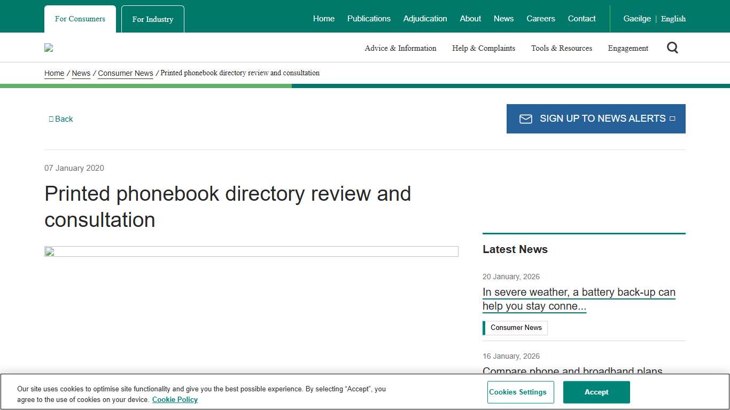Open the Publications menu item

coord(369,19)
